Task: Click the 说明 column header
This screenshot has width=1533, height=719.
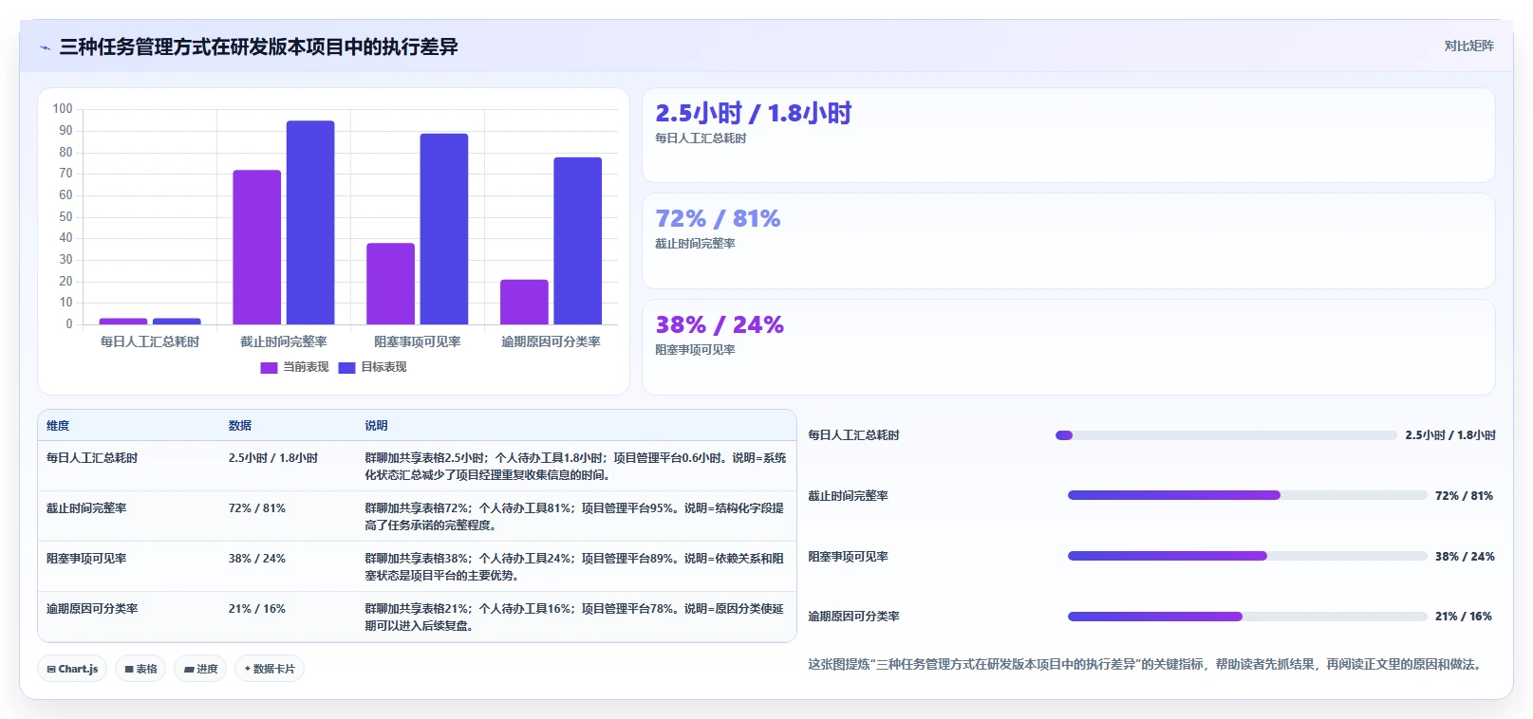Action: coord(376,426)
